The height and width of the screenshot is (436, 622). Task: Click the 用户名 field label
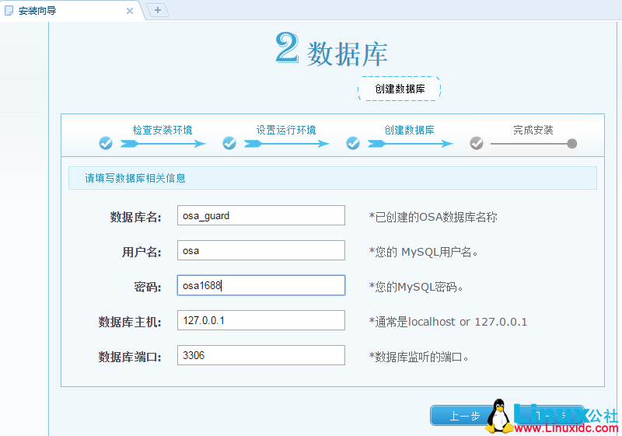(x=142, y=252)
